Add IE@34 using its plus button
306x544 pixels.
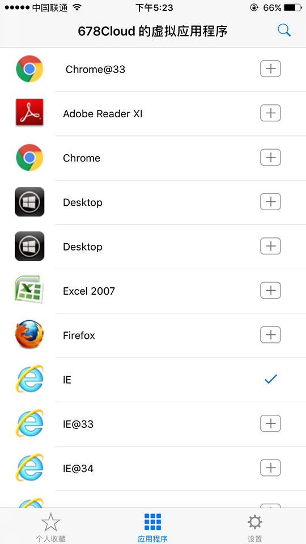point(271,469)
